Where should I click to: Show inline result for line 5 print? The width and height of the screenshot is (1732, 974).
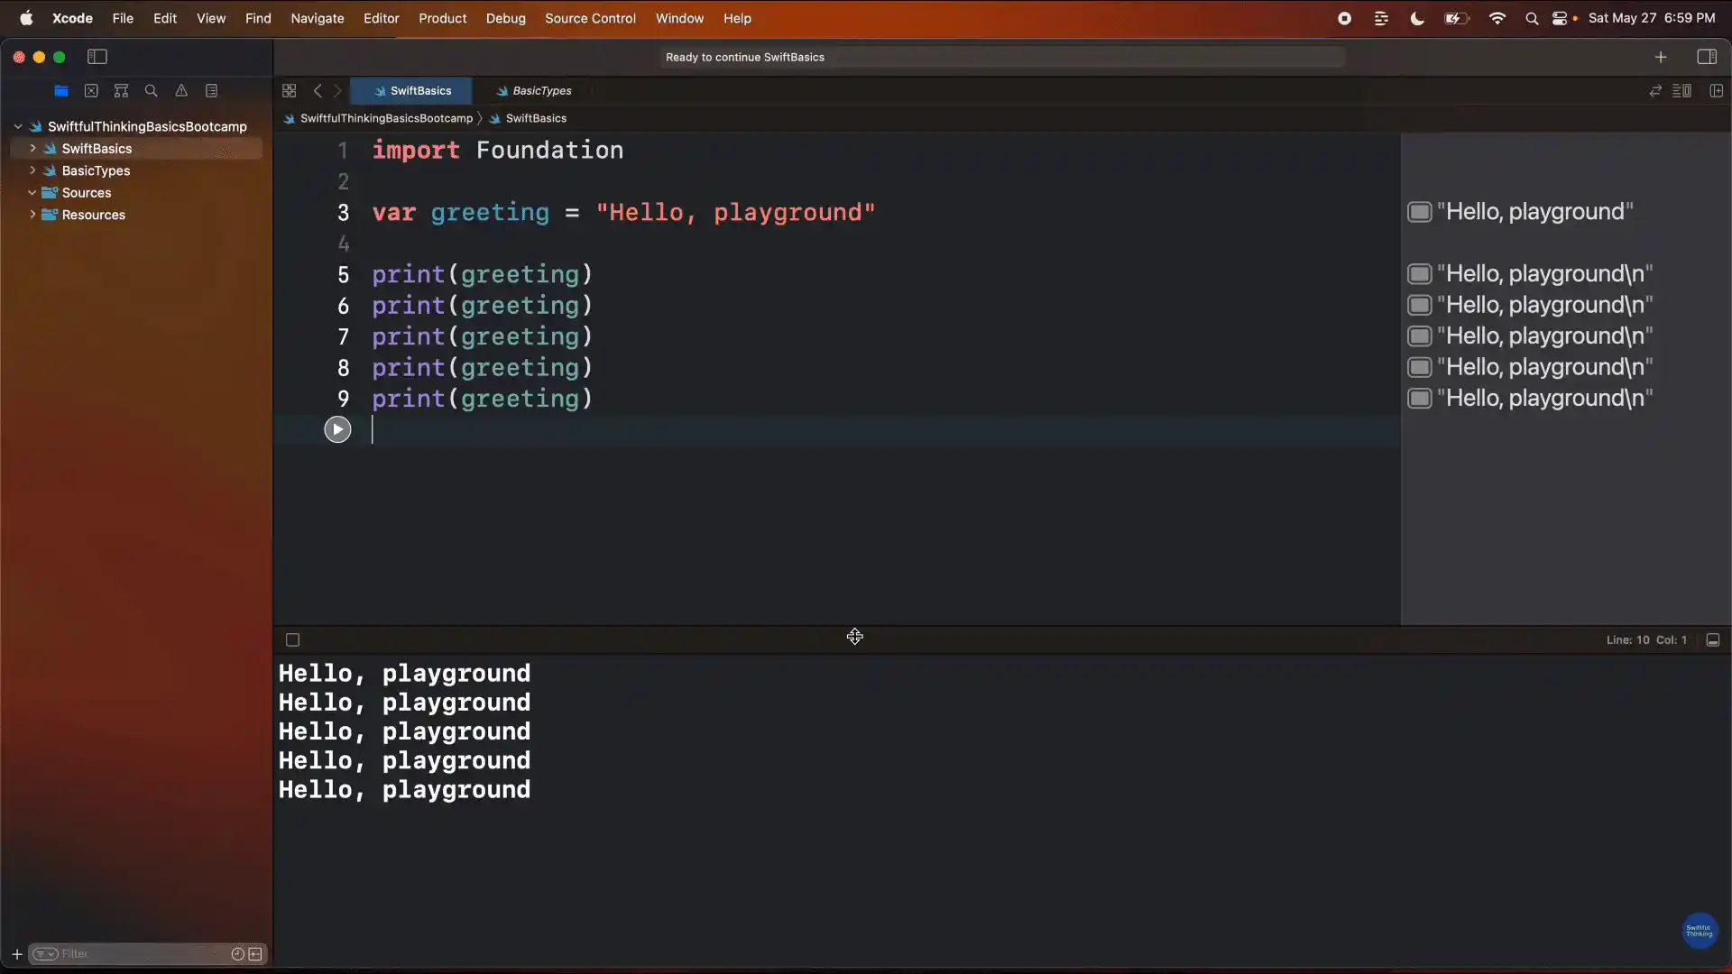(x=1420, y=274)
